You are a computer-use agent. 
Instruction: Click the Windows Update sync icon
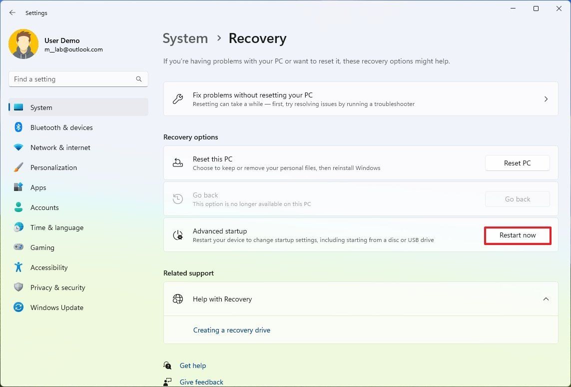(18, 307)
